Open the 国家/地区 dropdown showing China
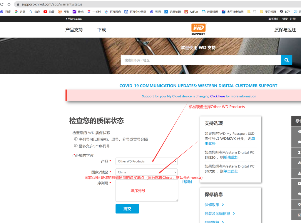This screenshot has height=223, width=301. tap(146, 172)
